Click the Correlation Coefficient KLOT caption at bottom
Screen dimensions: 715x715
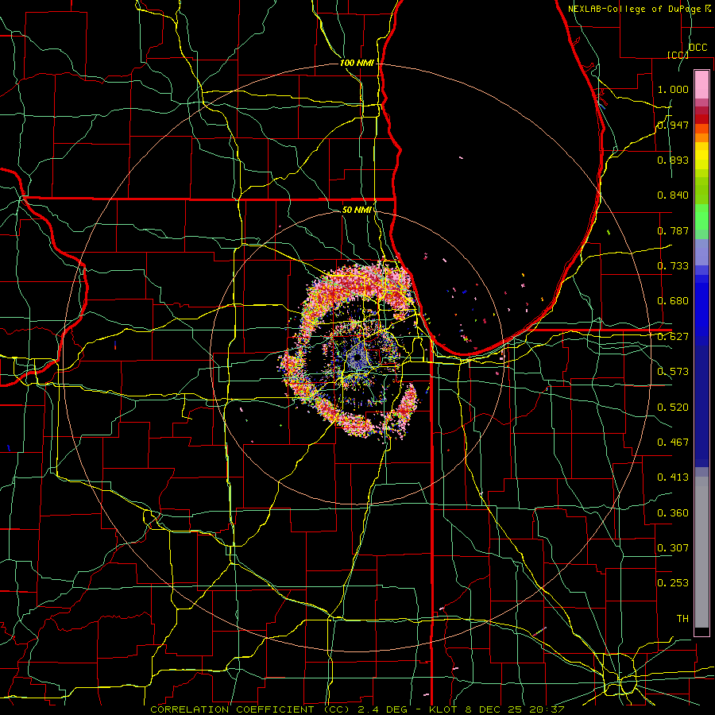click(357, 709)
